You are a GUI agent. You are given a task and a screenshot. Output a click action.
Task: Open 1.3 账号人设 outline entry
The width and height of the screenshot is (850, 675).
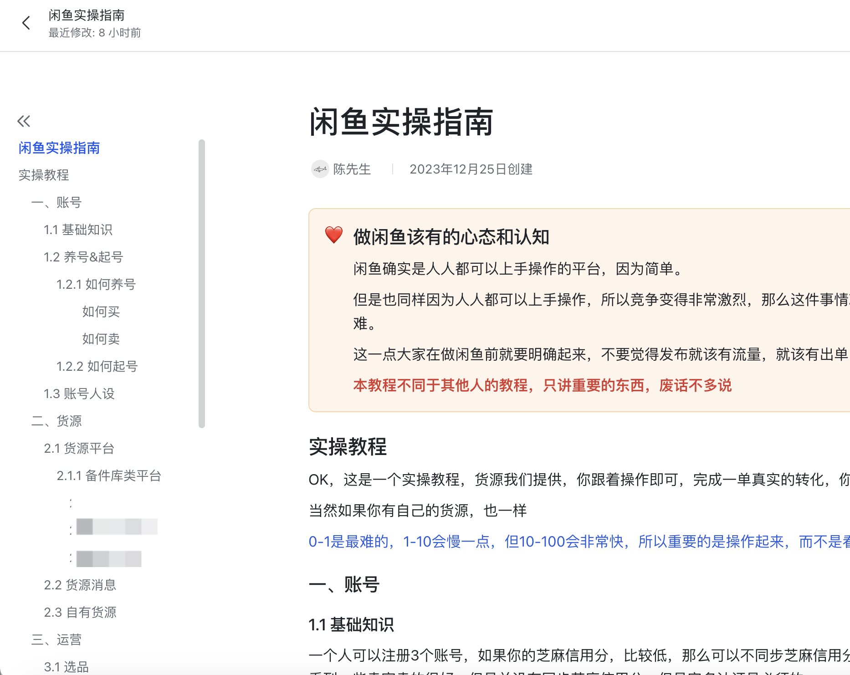pos(79,394)
